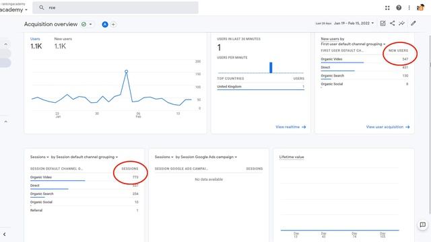Click Direct row in Sessions card
Screen dimensions: 431x242
pos(84,186)
